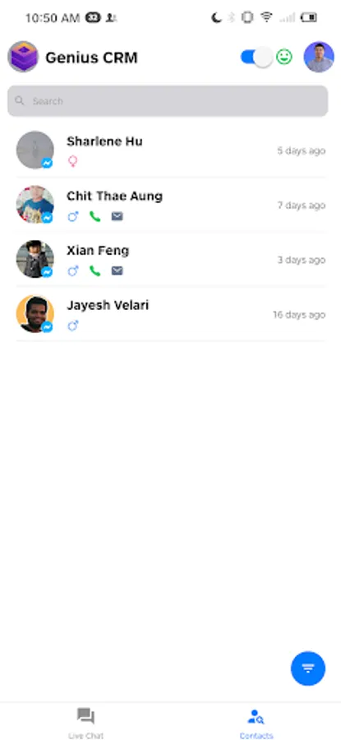Tap Chit Thae Aung's avatar photo
The image size is (341, 740).
(35, 205)
